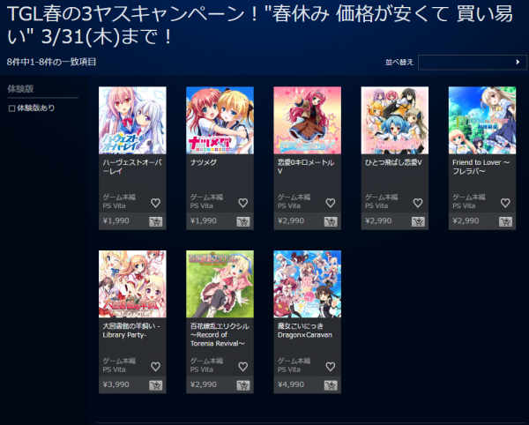
Task: Open the 恋愛0キロメートルV title link
Action: [306, 167]
